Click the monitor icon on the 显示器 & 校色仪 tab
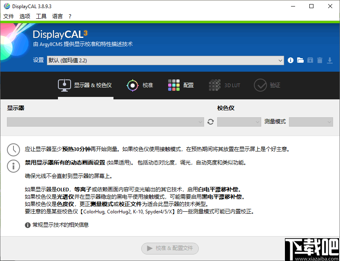The height and width of the screenshot is (261, 340). pos(64,85)
